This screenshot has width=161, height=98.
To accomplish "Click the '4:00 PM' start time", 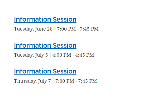I will pyautogui.click(x=62, y=55).
